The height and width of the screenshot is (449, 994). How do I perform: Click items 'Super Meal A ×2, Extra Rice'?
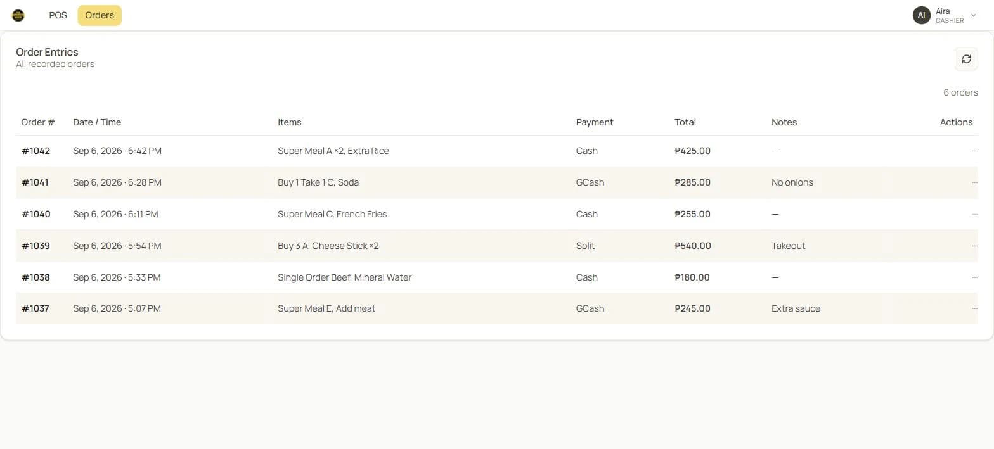333,151
